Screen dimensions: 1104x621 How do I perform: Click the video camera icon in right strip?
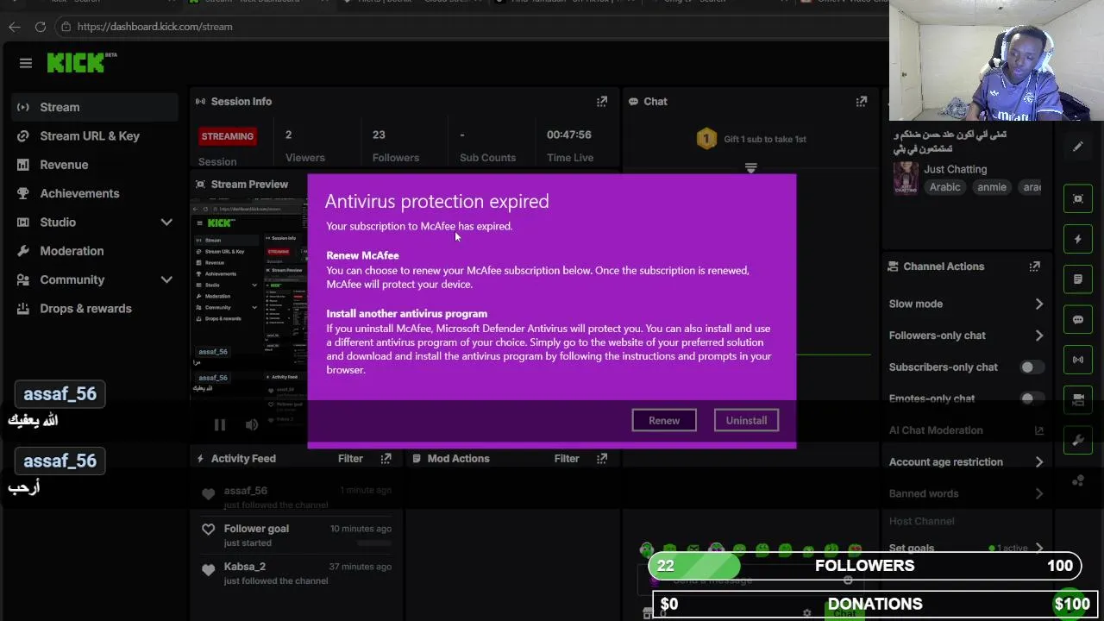[x=1078, y=400]
